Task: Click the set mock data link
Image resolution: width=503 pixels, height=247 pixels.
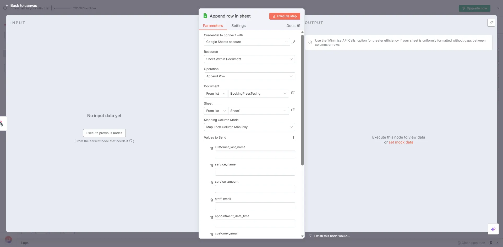Action: coord(401,142)
